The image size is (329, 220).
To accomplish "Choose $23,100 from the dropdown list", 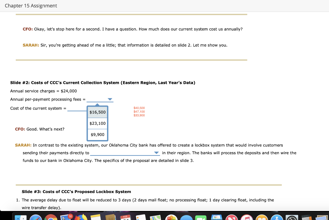I will (x=97, y=123).
